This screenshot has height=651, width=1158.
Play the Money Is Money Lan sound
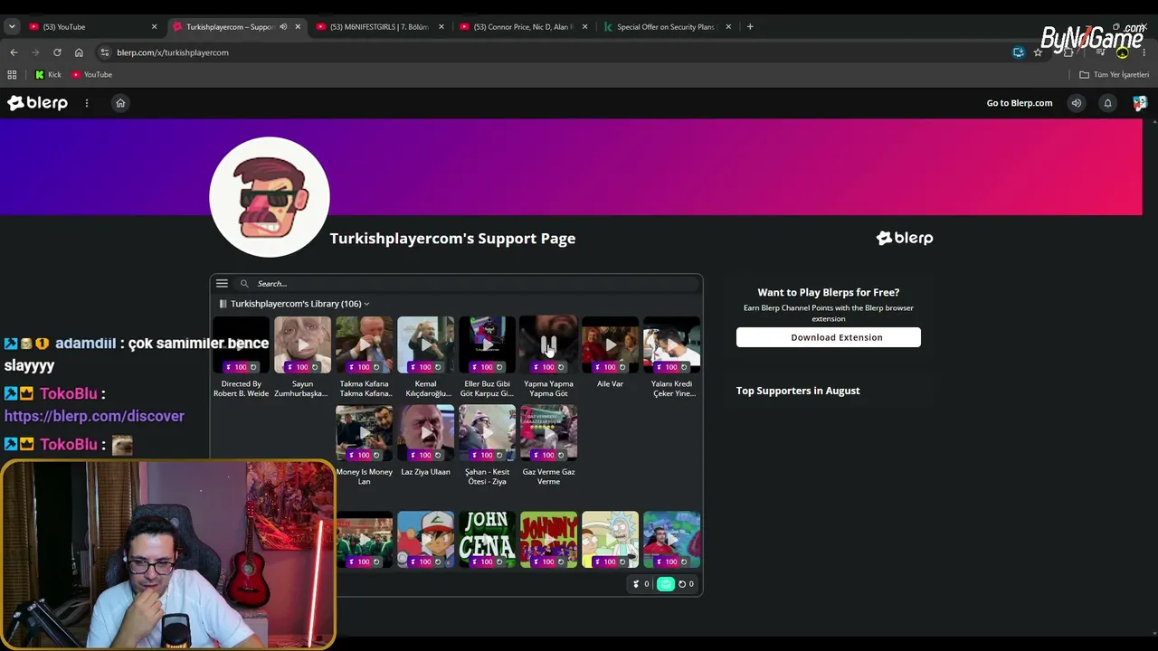coord(364,433)
